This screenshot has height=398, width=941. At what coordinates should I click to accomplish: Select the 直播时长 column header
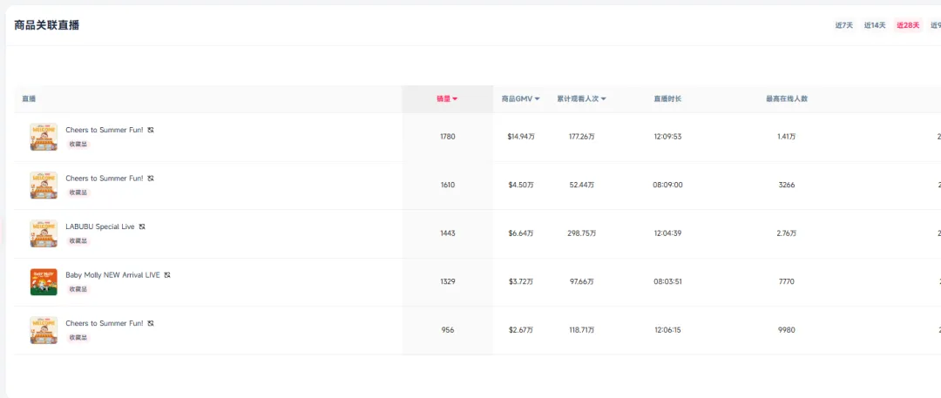[x=667, y=99]
